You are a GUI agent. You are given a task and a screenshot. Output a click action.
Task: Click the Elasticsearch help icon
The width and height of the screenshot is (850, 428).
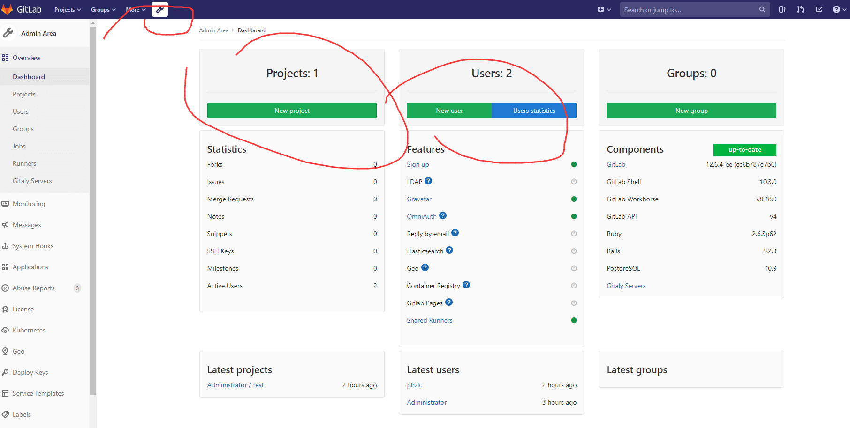449,251
